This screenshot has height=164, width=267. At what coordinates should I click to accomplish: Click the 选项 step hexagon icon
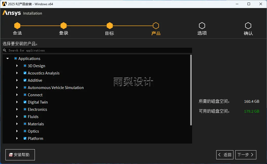point(202,26)
